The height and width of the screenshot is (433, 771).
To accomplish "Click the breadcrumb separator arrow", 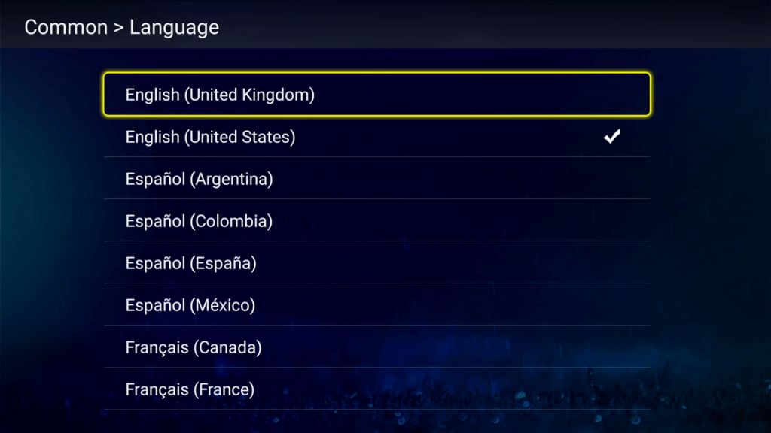I will point(118,29).
